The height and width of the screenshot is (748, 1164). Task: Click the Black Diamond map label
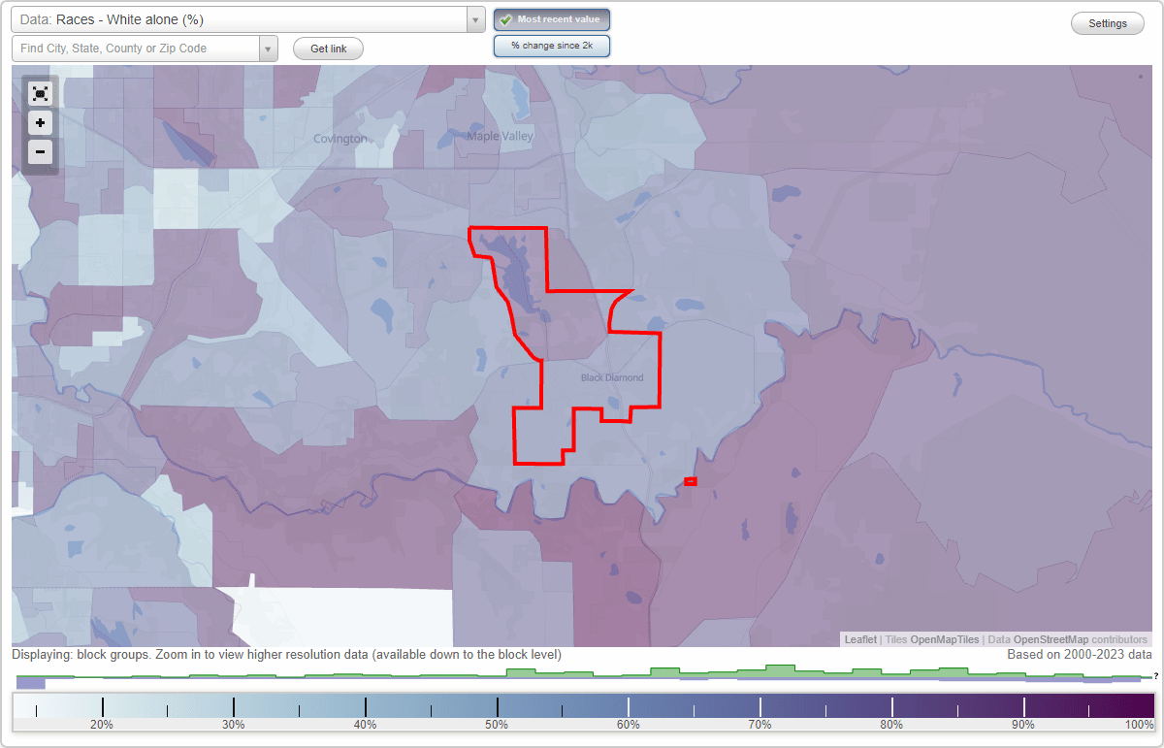tap(611, 377)
